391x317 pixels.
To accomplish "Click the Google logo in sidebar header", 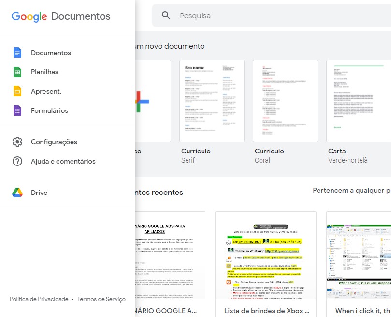I will 29,17.
